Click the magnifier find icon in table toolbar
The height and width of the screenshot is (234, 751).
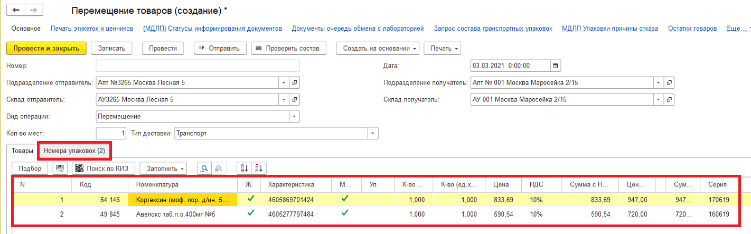coord(204,168)
